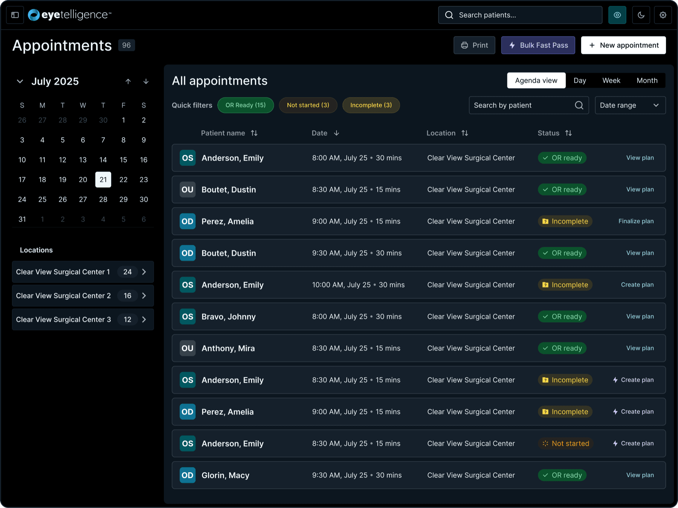Viewport: 678px width, 508px height.
Task: Switch to Week view tab
Action: (611, 81)
